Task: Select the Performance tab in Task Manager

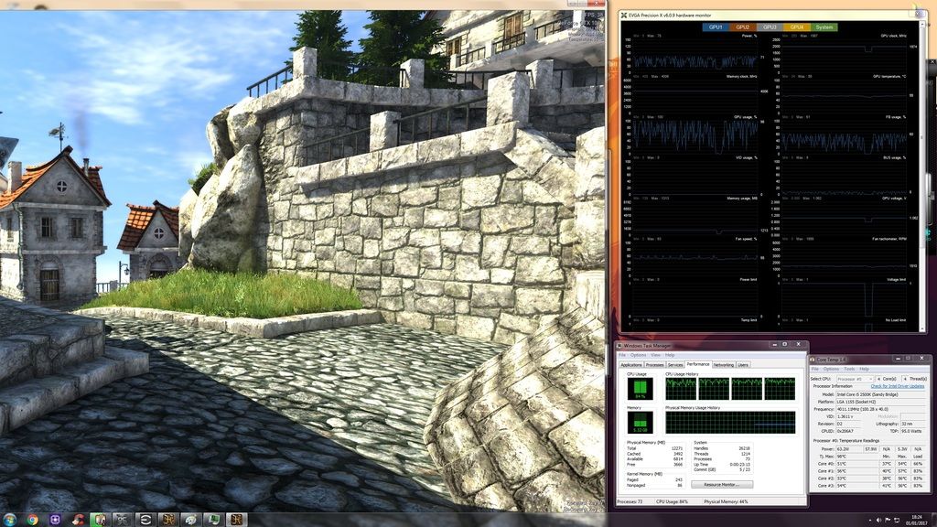Action: point(697,364)
